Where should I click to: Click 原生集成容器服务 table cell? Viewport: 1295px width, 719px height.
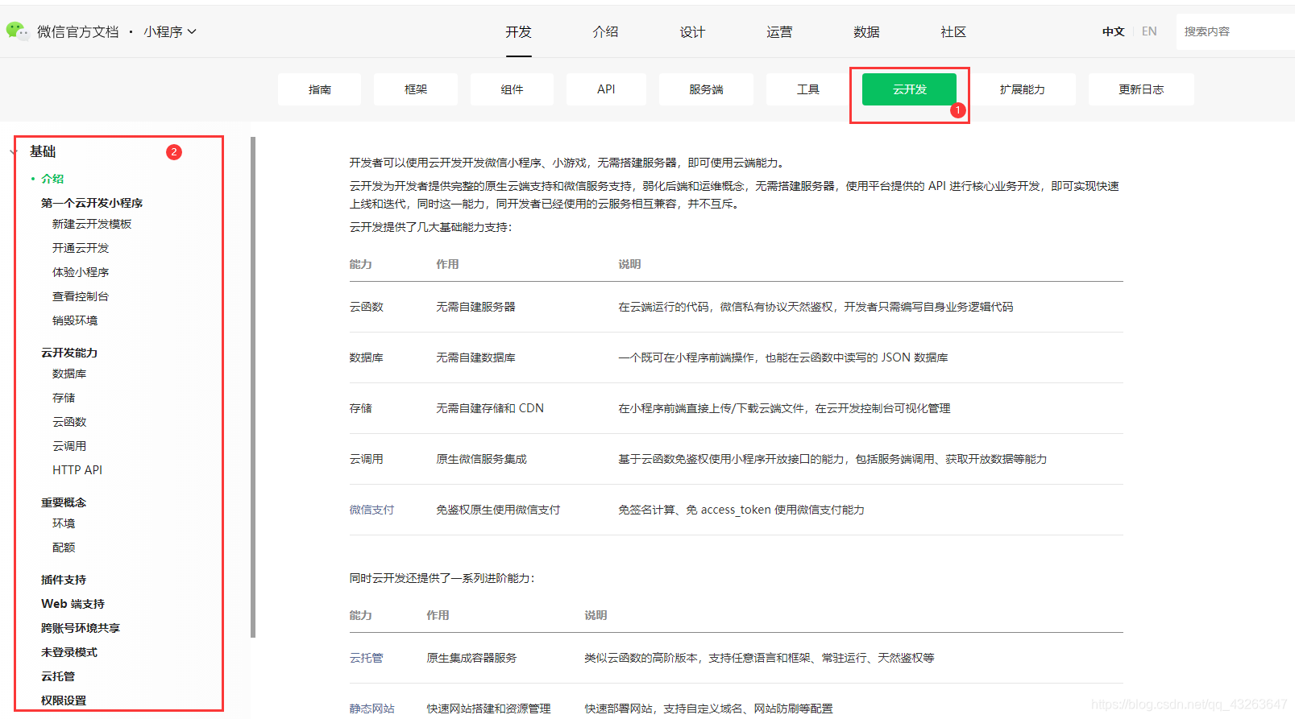471,658
